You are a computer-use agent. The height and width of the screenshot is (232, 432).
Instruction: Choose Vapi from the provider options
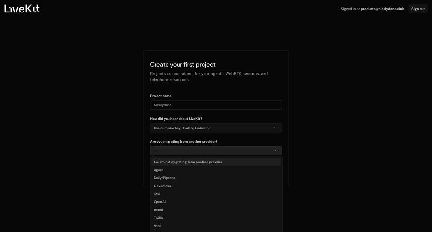pyautogui.click(x=216, y=226)
